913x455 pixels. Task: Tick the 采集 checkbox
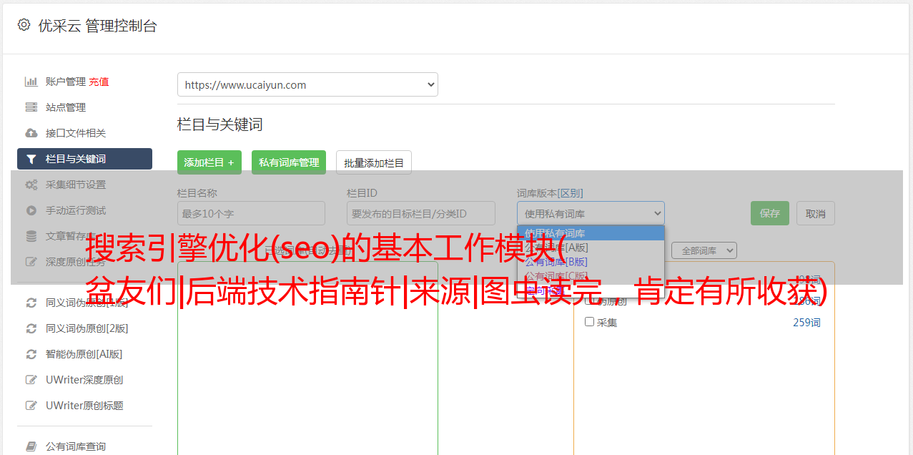pyautogui.click(x=590, y=322)
